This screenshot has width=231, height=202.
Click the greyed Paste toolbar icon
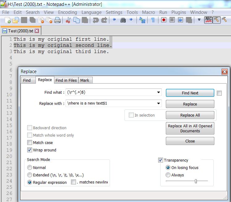click(x=85, y=20)
